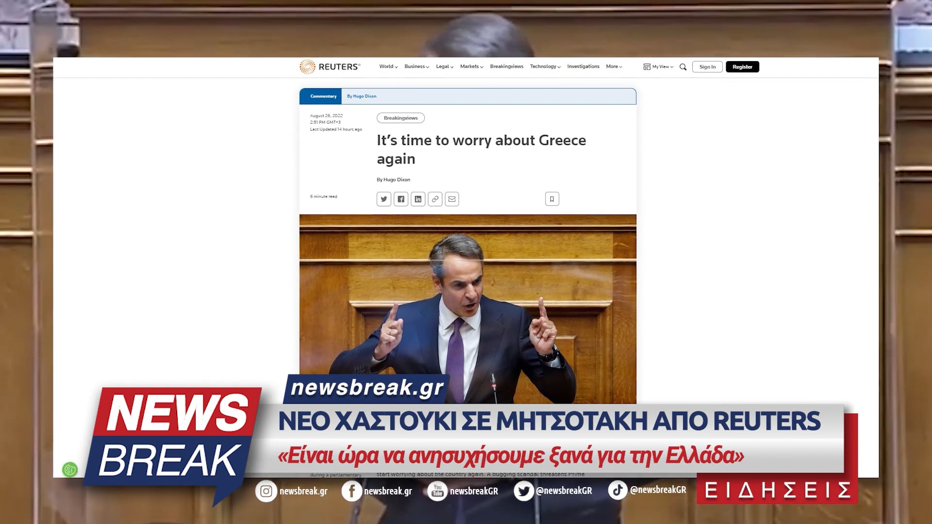Click the newsbreak.gr Instagram handle text
Viewport: 932px width, 524px height.
303,491
